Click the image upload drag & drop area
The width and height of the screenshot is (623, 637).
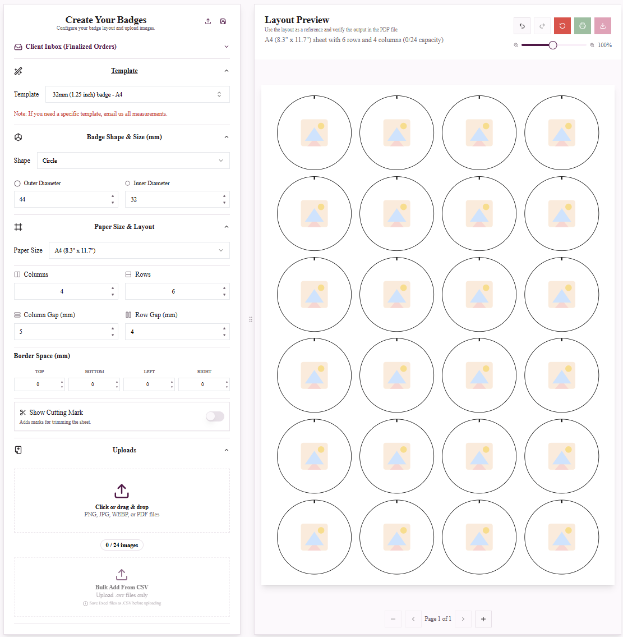coord(122,501)
